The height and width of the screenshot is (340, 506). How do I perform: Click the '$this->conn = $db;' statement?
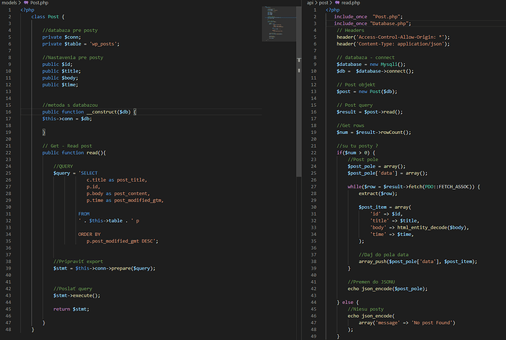67,119
